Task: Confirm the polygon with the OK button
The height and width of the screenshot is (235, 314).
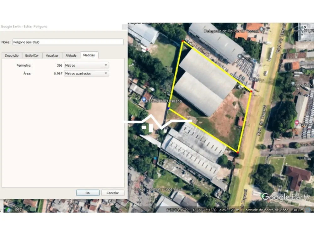Action: pos(88,193)
